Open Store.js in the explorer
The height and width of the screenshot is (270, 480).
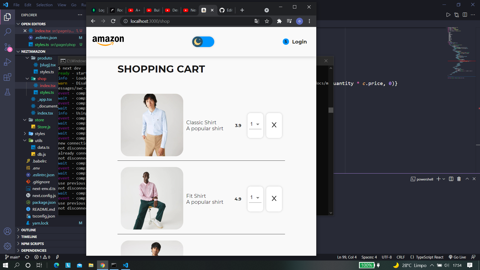click(x=44, y=127)
